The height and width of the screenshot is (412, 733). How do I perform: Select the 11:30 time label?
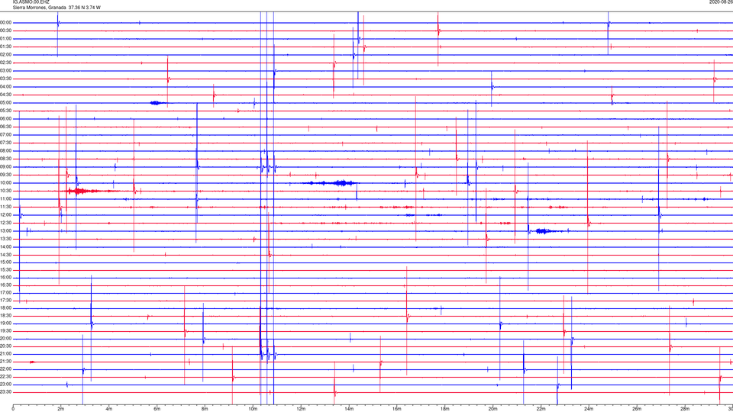click(5, 207)
